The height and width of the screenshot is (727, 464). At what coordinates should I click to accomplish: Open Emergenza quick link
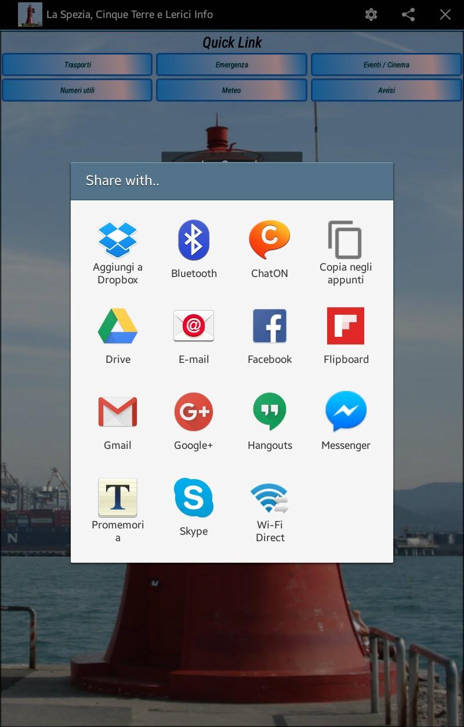(x=232, y=64)
